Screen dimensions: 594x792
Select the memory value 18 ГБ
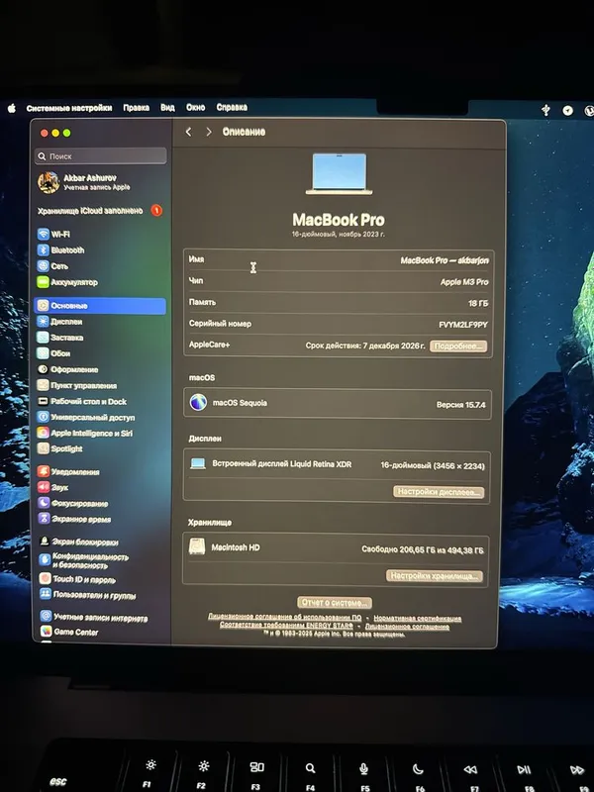pyautogui.click(x=478, y=303)
